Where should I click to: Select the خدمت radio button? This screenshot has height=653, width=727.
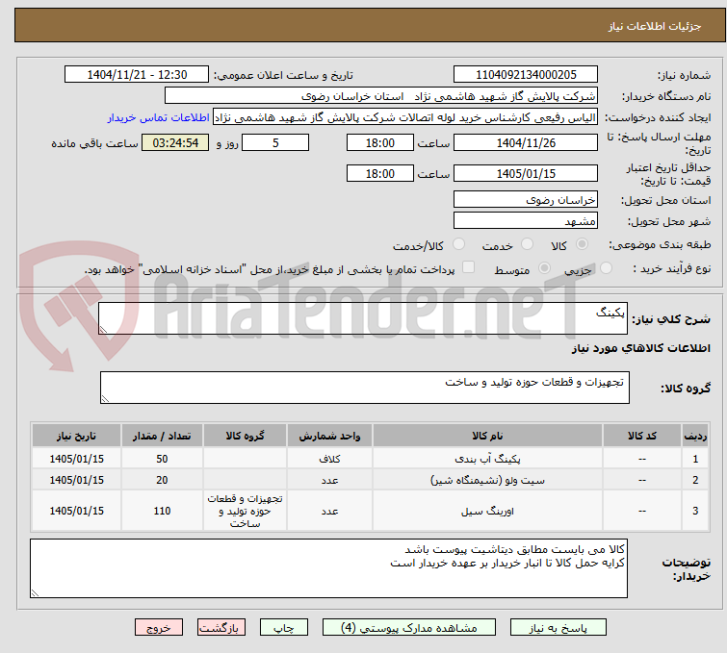click(527, 244)
